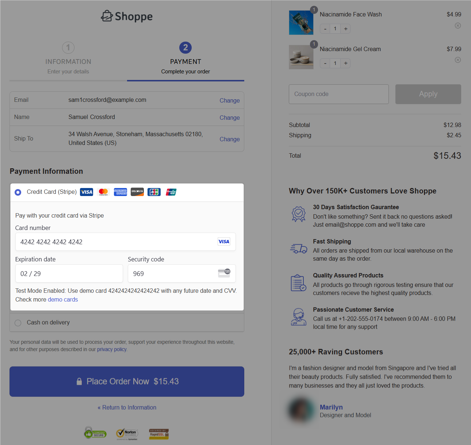Apply the coupon code
The height and width of the screenshot is (445, 471).
(x=428, y=94)
